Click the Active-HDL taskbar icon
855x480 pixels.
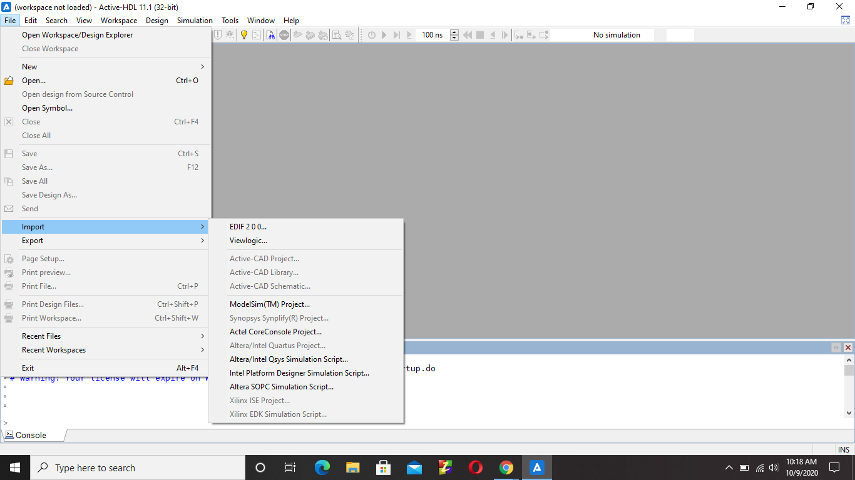pyautogui.click(x=537, y=467)
